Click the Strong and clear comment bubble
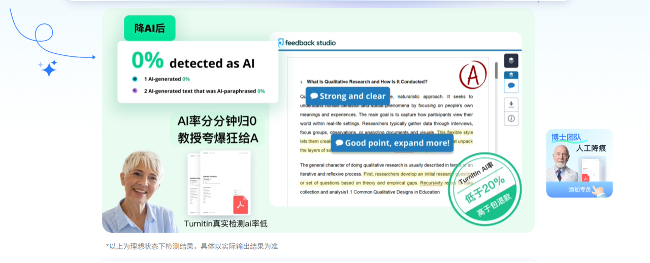The height and width of the screenshot is (263, 650). click(x=348, y=96)
